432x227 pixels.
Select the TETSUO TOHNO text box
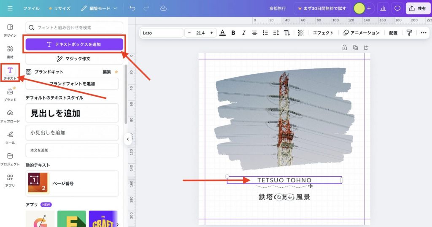tap(284, 180)
